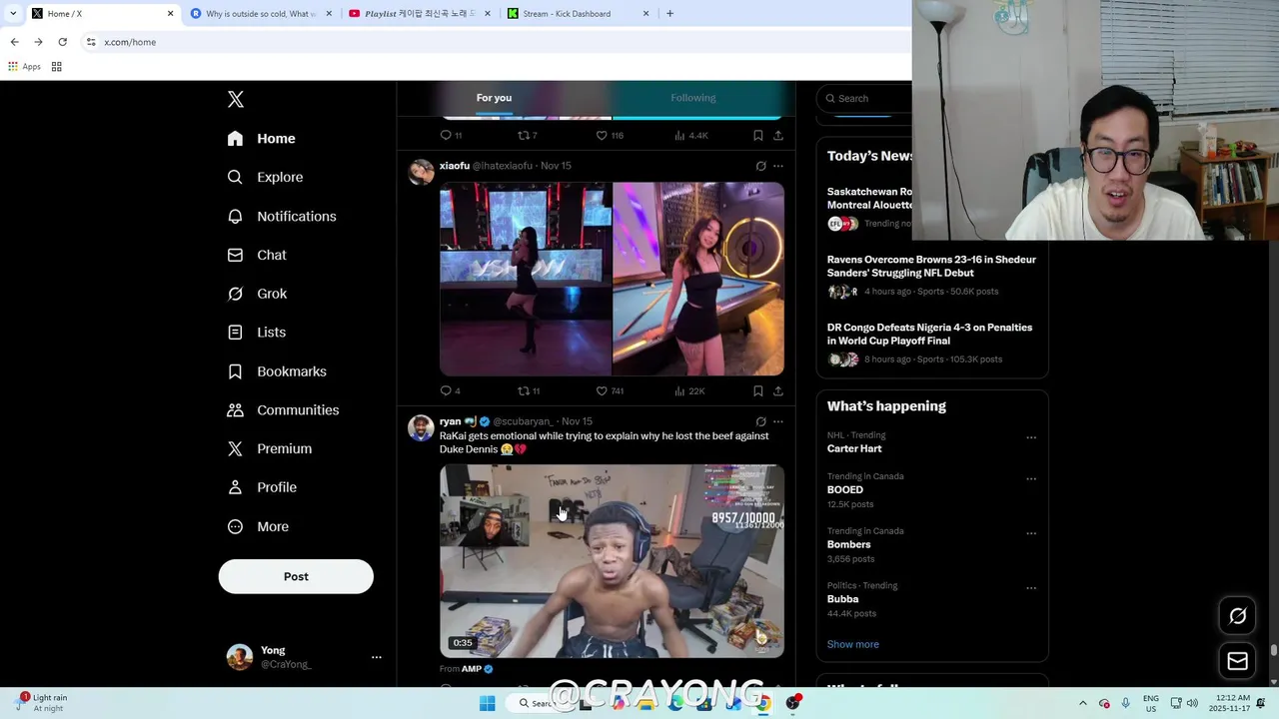Screen dimensions: 1279x719
Task: Open DR Congo Defeats Nigeria news story
Action: pyautogui.click(x=931, y=343)
